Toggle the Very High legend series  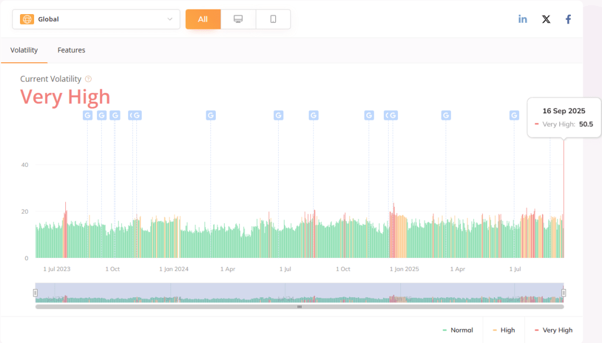(553, 330)
